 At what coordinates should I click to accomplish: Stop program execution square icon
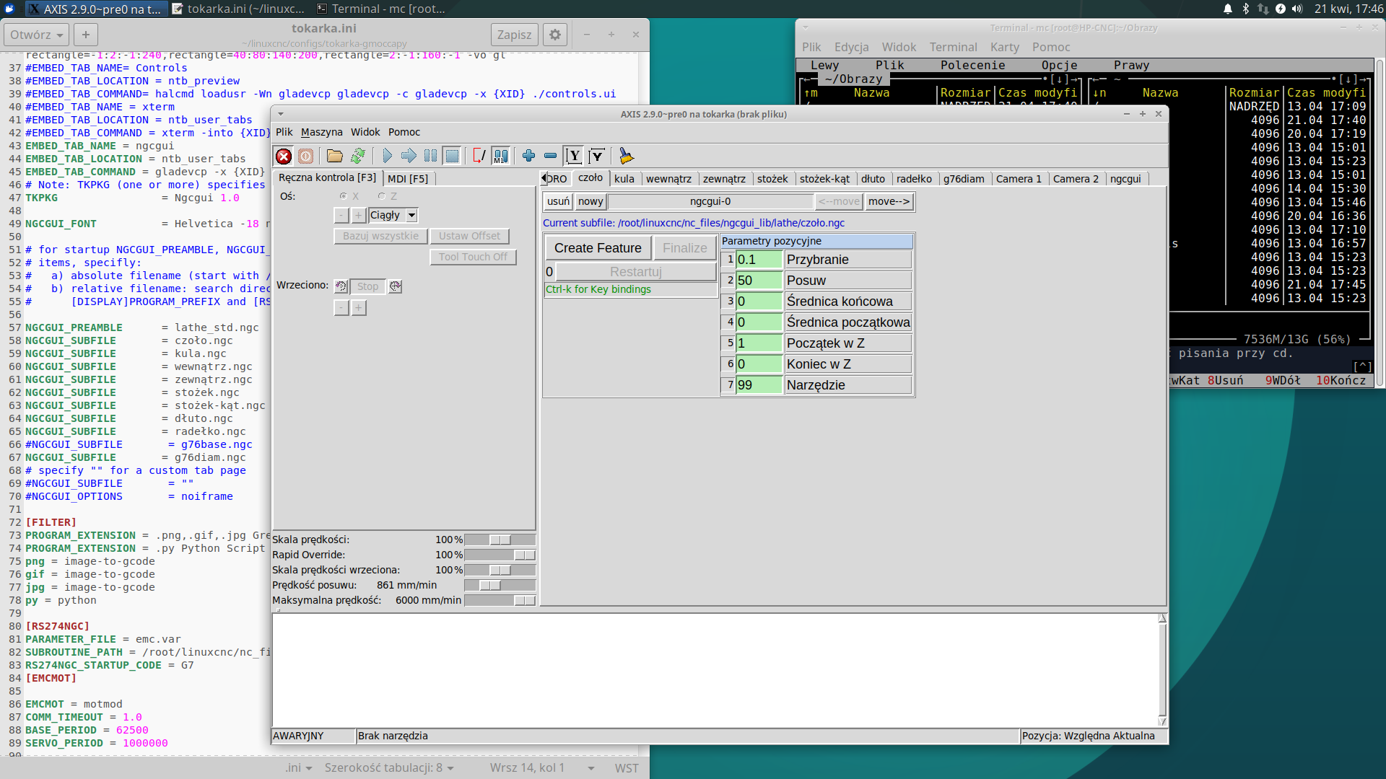coord(452,156)
